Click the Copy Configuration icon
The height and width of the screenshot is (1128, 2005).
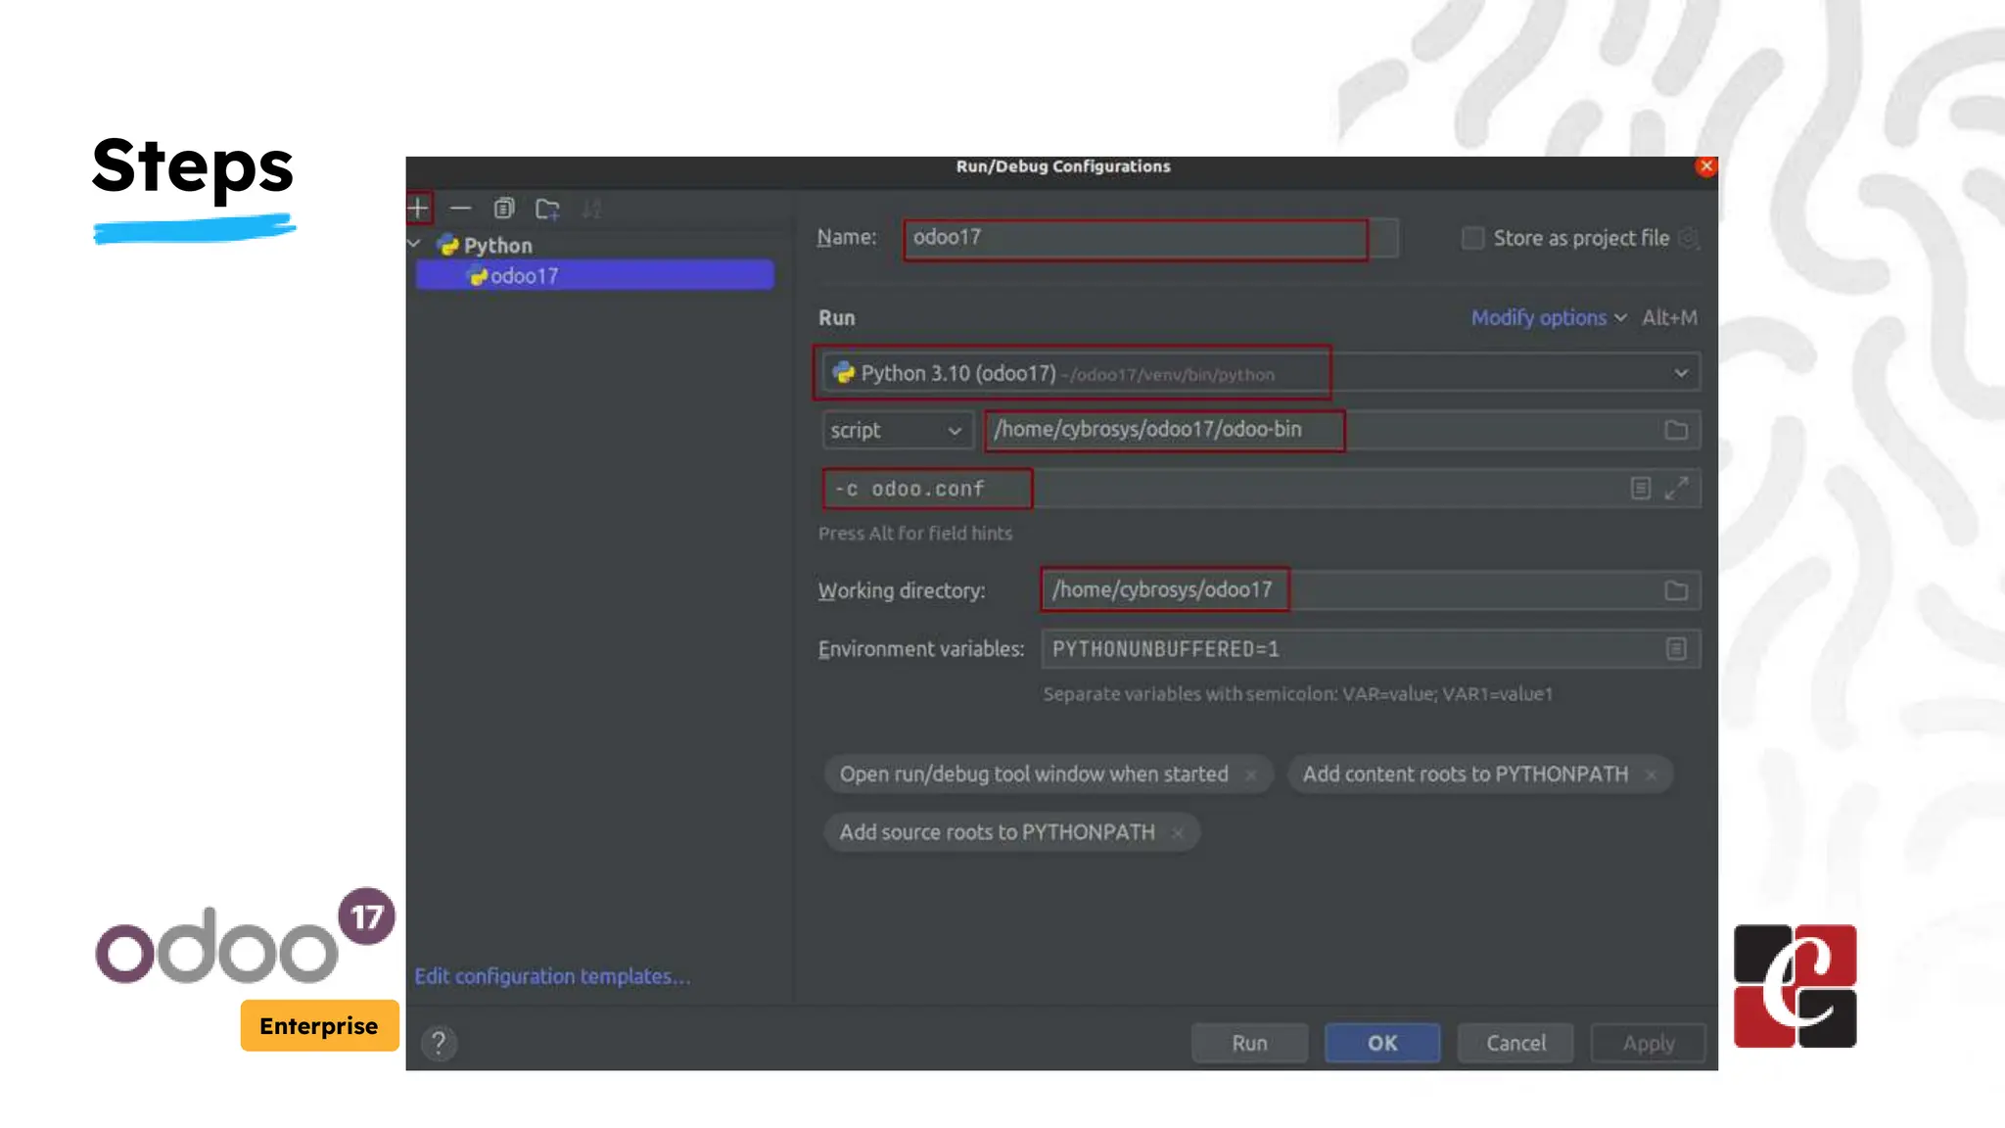point(504,209)
